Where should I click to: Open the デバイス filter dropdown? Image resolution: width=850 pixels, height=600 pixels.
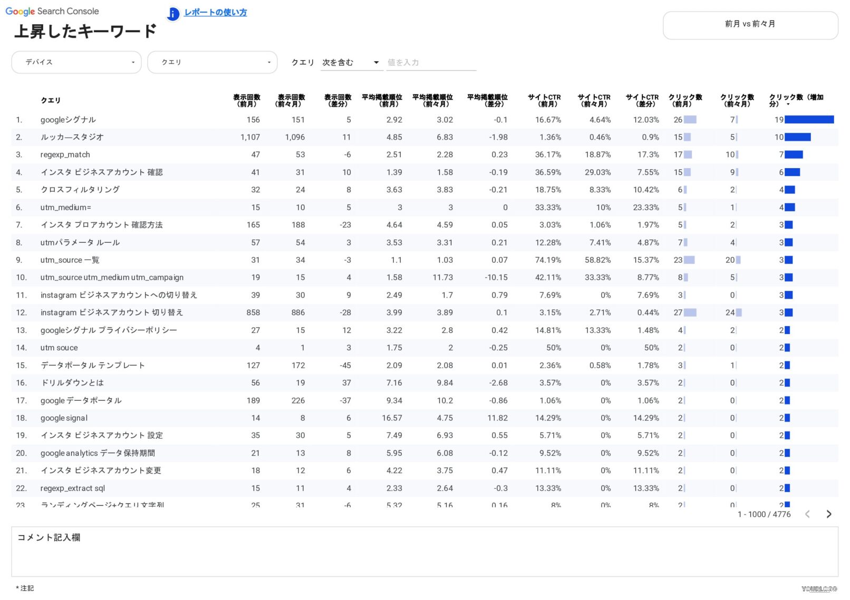(76, 62)
